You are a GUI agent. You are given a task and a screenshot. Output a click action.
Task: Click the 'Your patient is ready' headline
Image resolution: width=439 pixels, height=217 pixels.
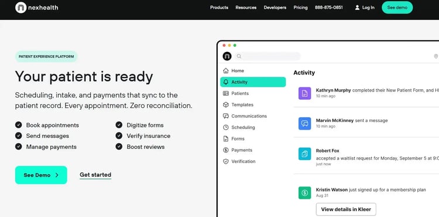(84, 77)
